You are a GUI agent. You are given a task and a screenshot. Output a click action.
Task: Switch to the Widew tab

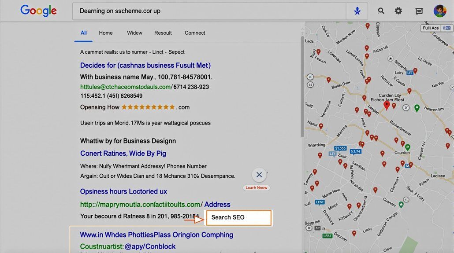click(x=134, y=33)
